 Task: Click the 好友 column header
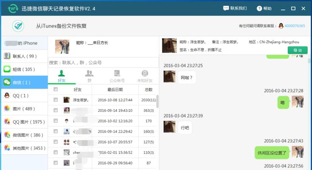tap(77, 90)
